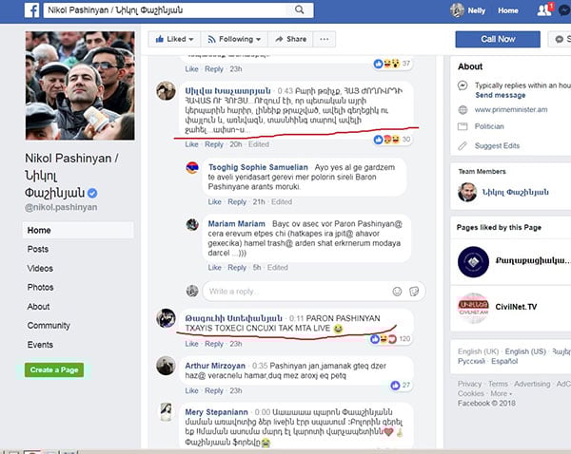Click Like under PARON PASHINYAN comment
Image resolution: width=571 pixels, height=454 pixels.
(191, 344)
